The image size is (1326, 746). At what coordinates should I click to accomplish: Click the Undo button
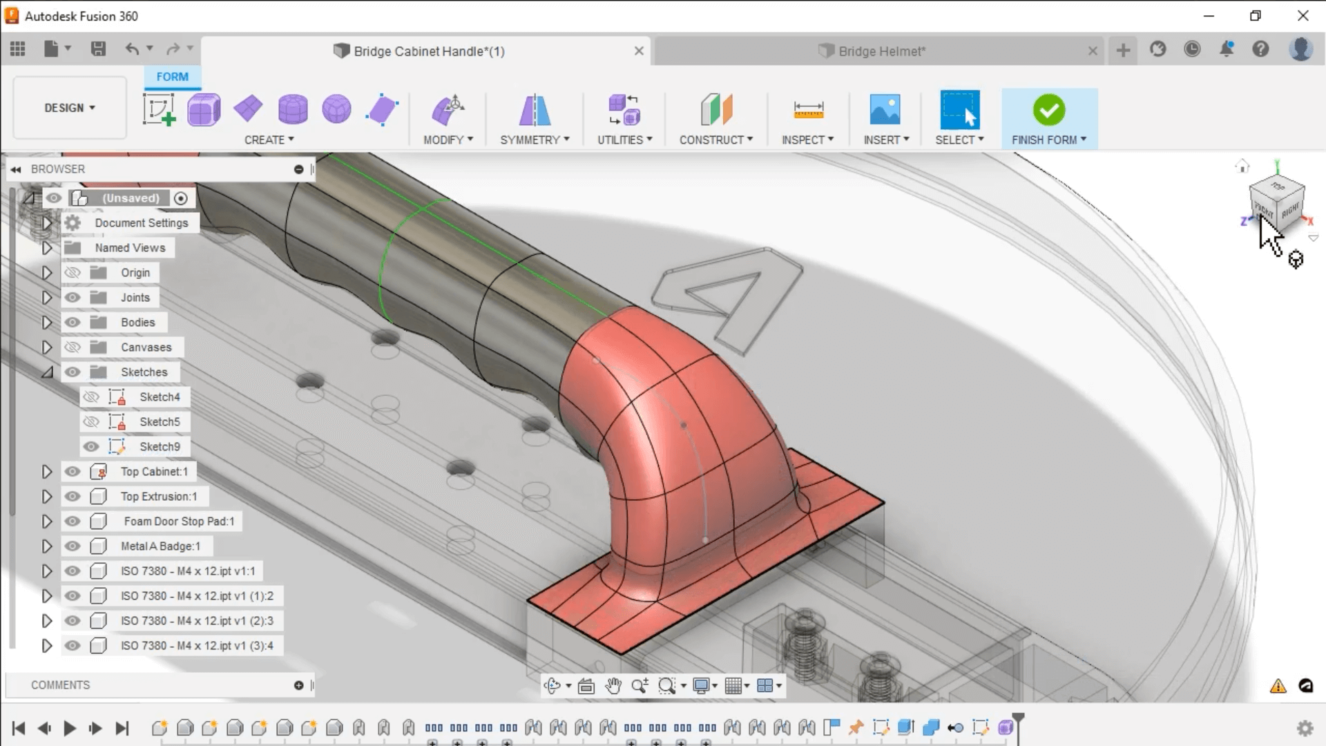[132, 48]
